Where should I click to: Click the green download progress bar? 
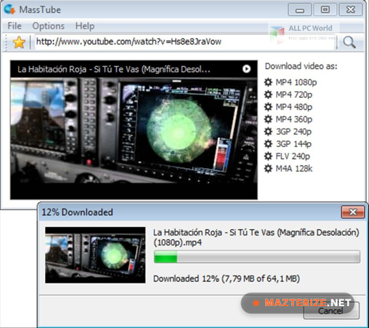click(x=257, y=256)
